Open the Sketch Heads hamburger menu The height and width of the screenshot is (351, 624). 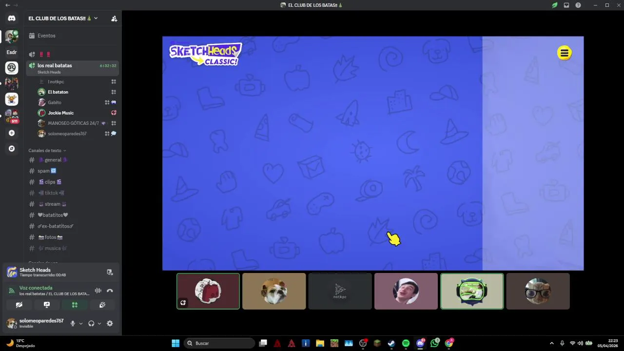pos(564,53)
